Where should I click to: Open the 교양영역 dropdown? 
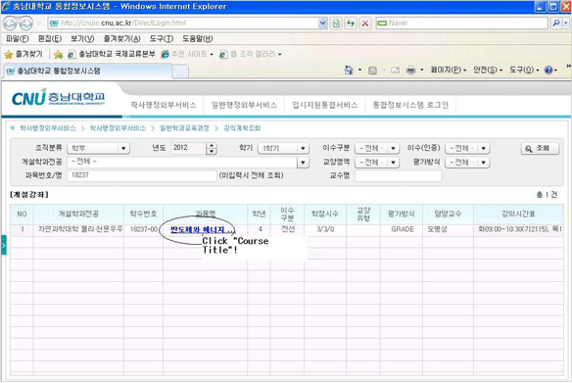click(x=377, y=162)
